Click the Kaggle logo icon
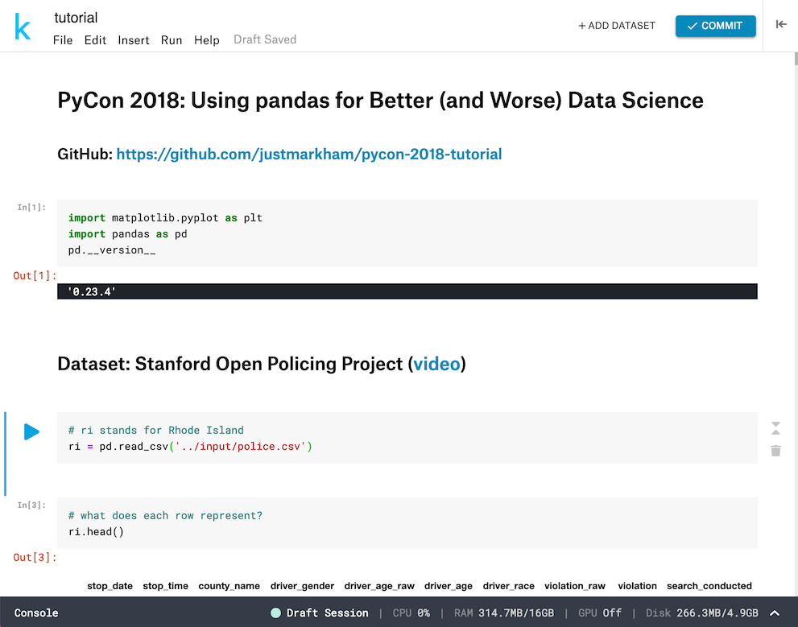This screenshot has width=798, height=627. click(23, 28)
